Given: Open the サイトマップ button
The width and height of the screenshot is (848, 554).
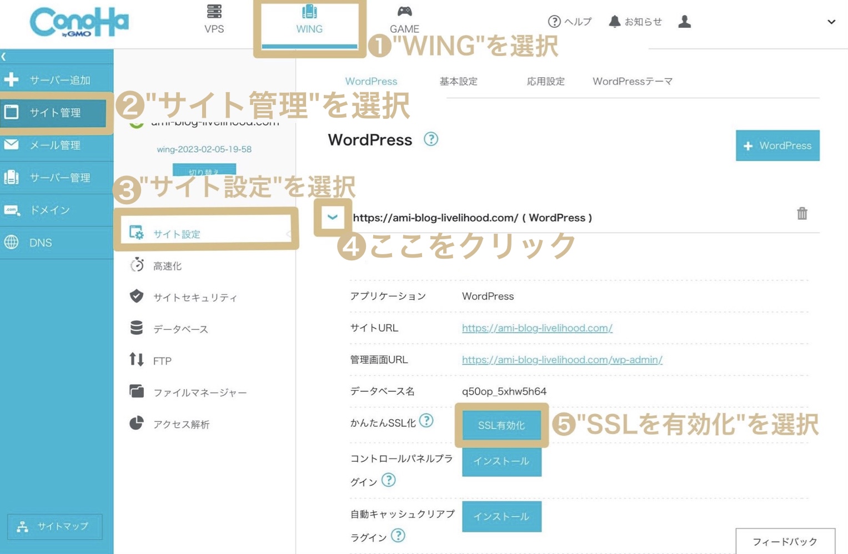Looking at the screenshot, I should [x=54, y=526].
